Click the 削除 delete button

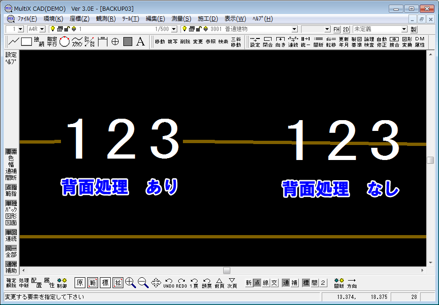coord(185,42)
